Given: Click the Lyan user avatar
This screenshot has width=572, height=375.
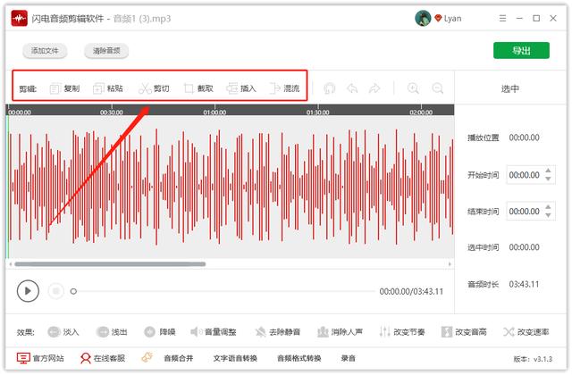Looking at the screenshot, I should click(423, 18).
